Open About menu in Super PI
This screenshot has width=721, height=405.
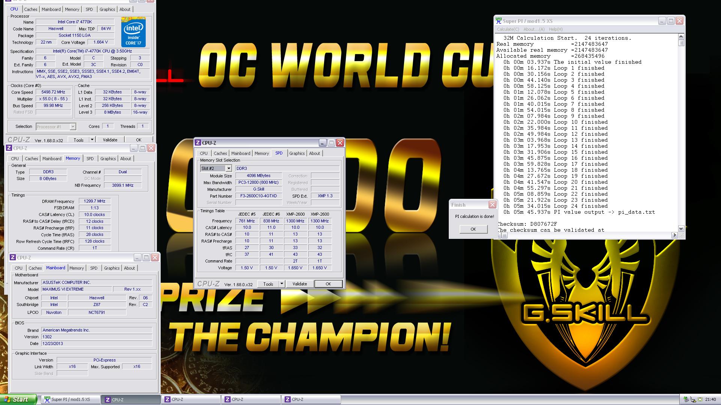(x=534, y=29)
